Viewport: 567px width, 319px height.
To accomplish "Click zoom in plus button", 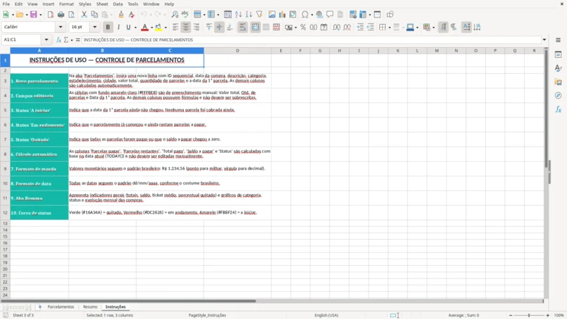I will pos(548,315).
